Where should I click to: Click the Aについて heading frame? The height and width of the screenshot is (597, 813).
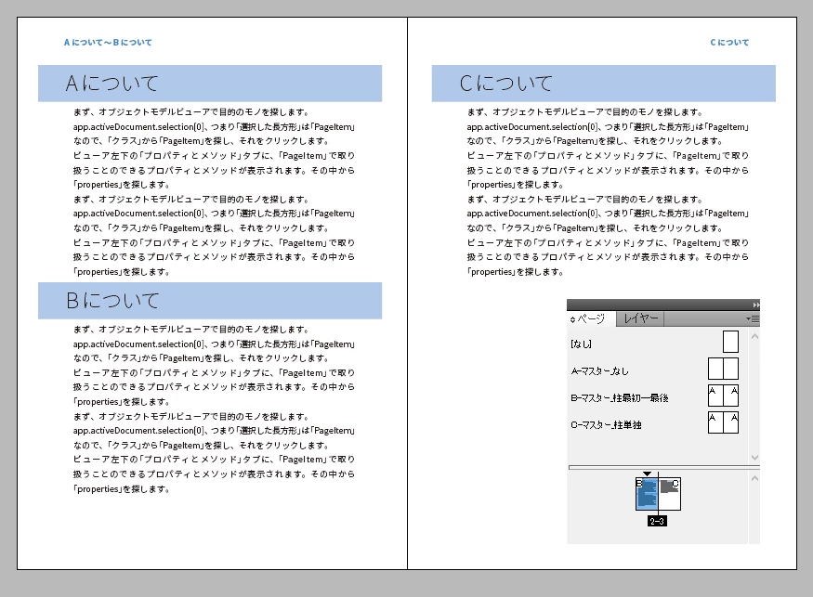tap(210, 84)
